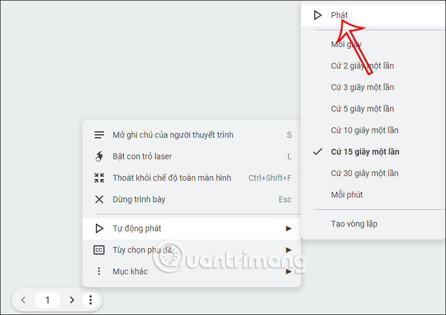
Task: Toggle Tạo vòng lặp loop option
Action: 373,224
